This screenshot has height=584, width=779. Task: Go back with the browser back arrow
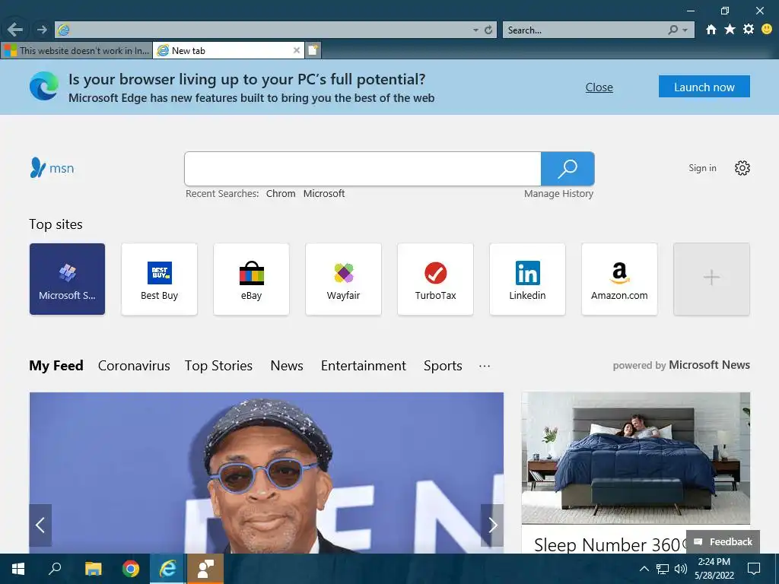pos(15,30)
